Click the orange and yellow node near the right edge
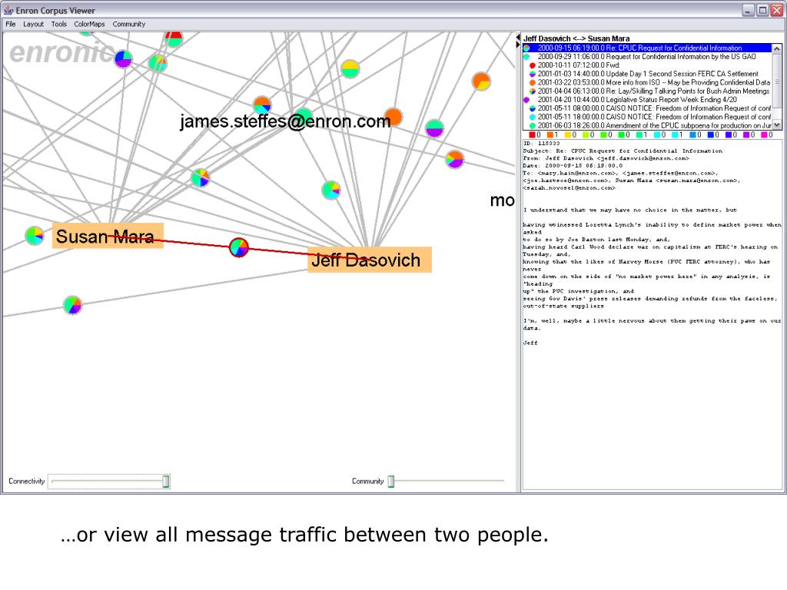This screenshot has width=787, height=590. click(x=481, y=81)
